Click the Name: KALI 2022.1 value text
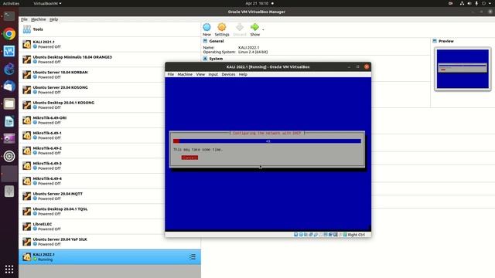This screenshot has height=278, width=495. pyautogui.click(x=249, y=48)
